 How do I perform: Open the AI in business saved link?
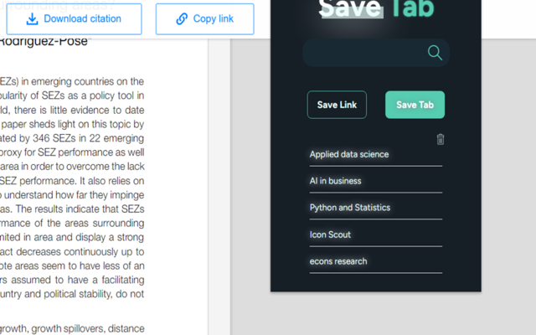(x=335, y=181)
